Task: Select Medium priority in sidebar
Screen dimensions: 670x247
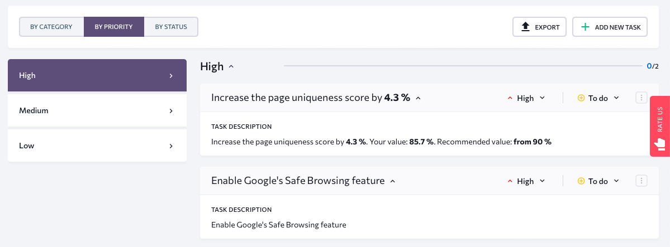Action: click(x=97, y=110)
